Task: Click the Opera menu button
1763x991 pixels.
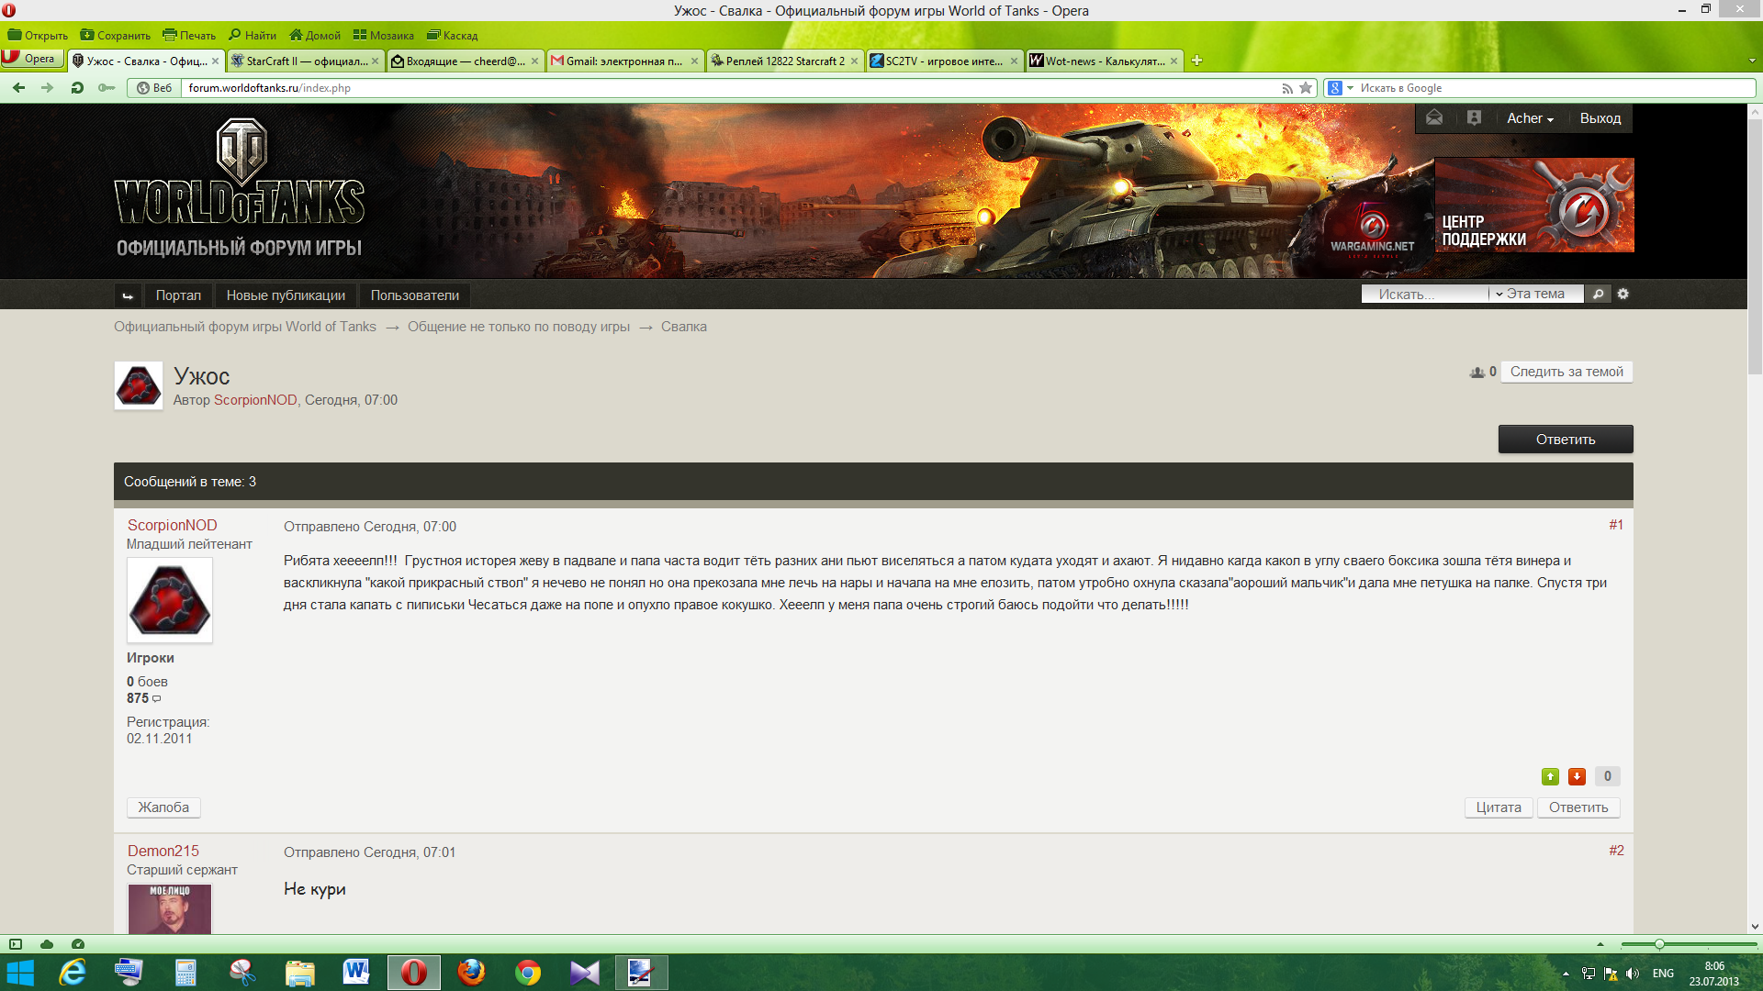Action: (31, 59)
